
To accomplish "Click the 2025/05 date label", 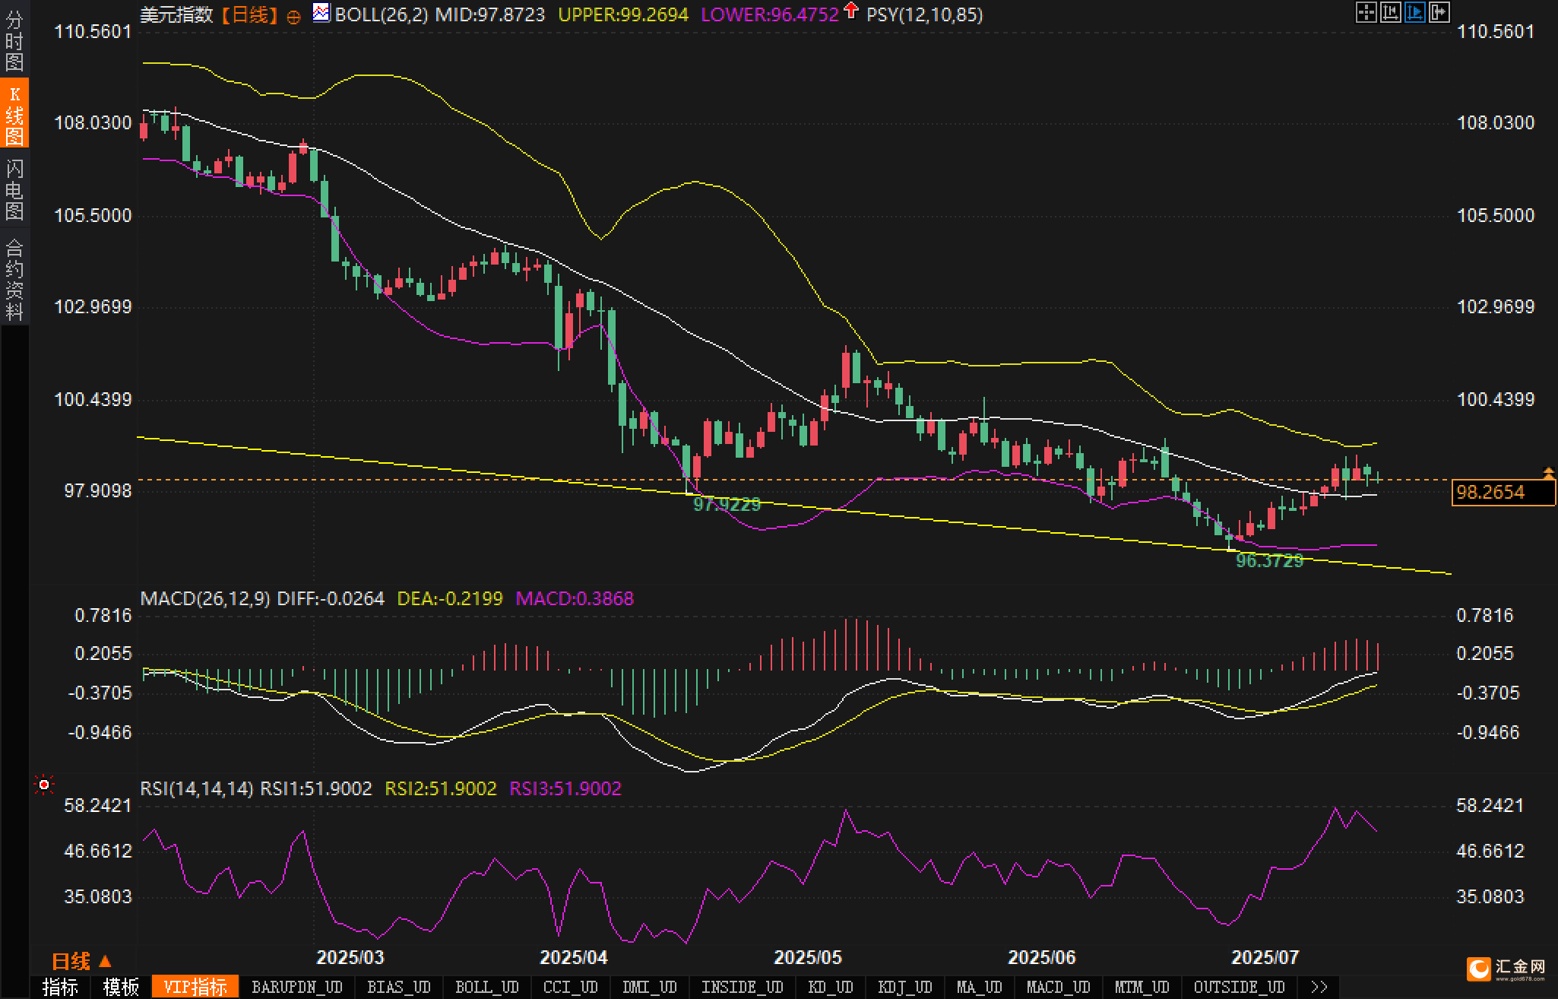I will (x=808, y=956).
